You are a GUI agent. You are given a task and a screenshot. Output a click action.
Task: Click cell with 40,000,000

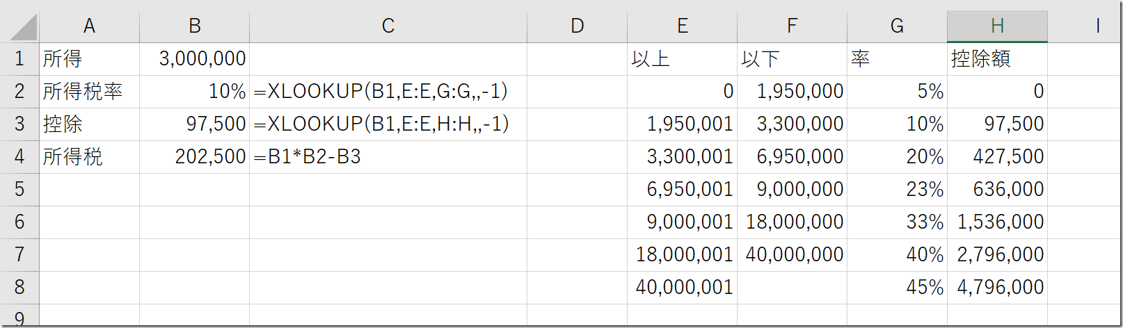tap(792, 255)
